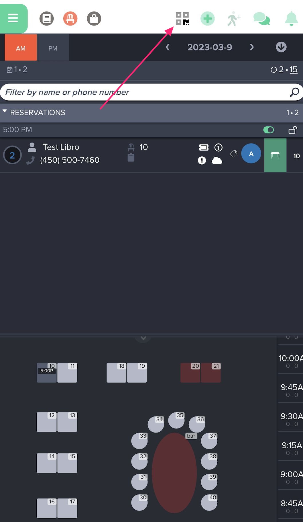Open the hamburger main menu
The height and width of the screenshot is (522, 303).
click(13, 18)
